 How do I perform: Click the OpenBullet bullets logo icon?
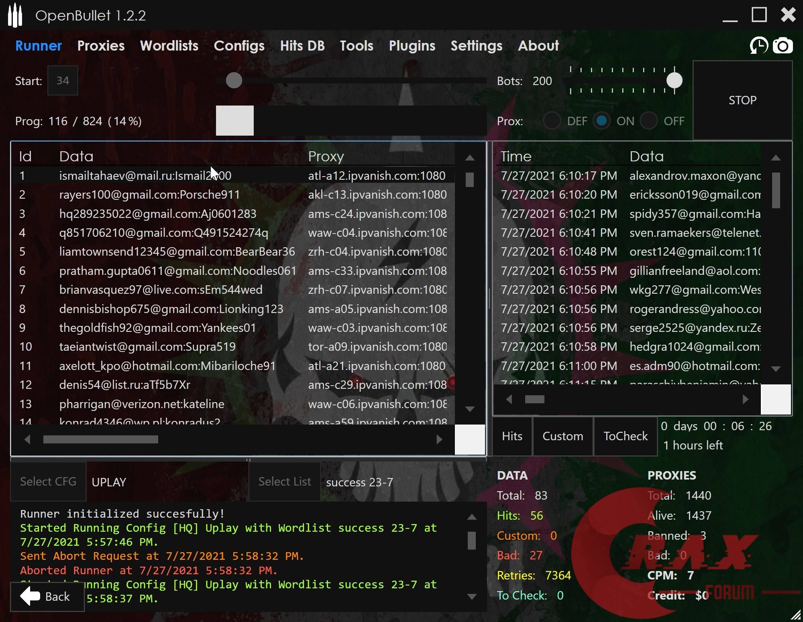coord(15,15)
